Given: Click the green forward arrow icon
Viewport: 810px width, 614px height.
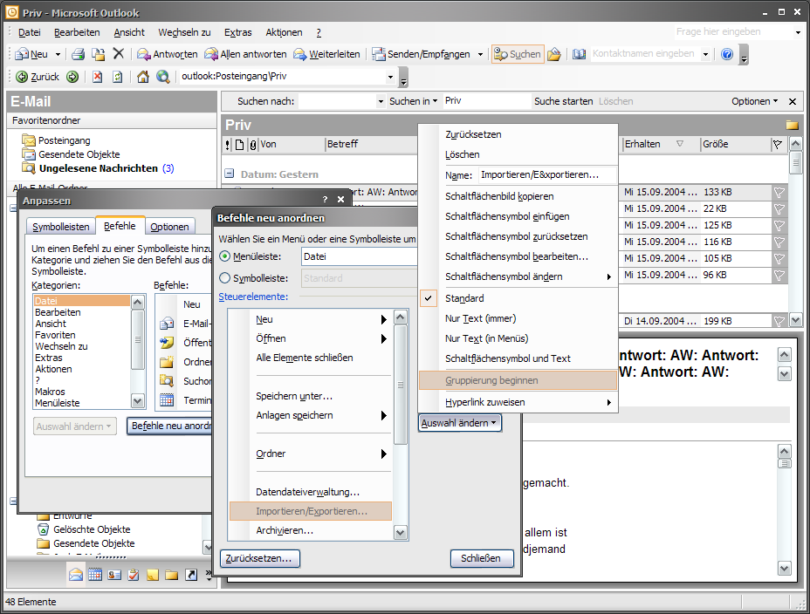Looking at the screenshot, I should point(72,77).
